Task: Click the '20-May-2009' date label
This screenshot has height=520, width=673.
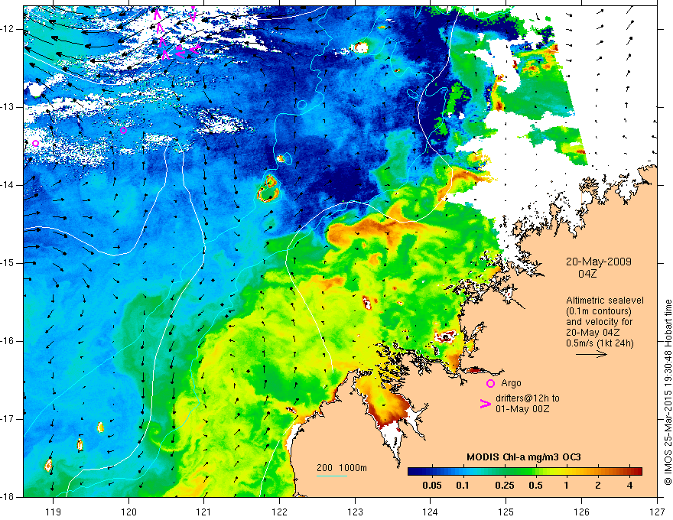Action: [598, 262]
